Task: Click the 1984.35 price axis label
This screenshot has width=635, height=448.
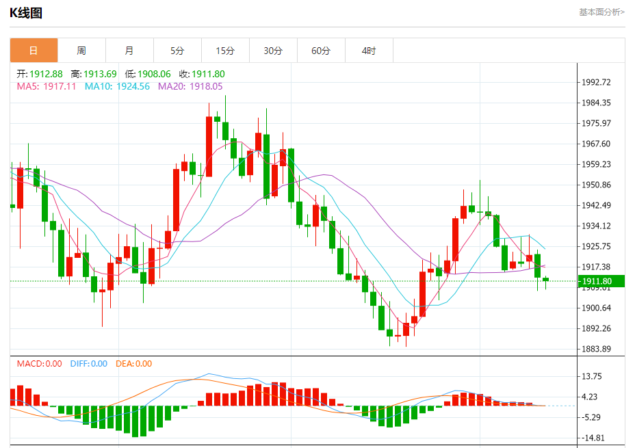Action: tap(596, 103)
